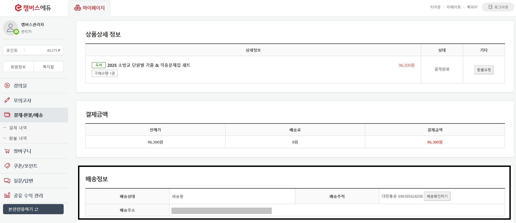Open 북피아 link in header

click(x=472, y=7)
